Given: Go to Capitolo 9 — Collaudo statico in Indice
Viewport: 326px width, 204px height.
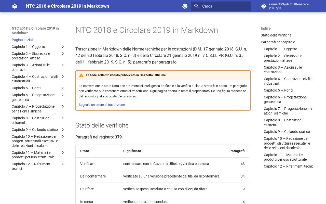Looking at the screenshot, I should 287,132.
